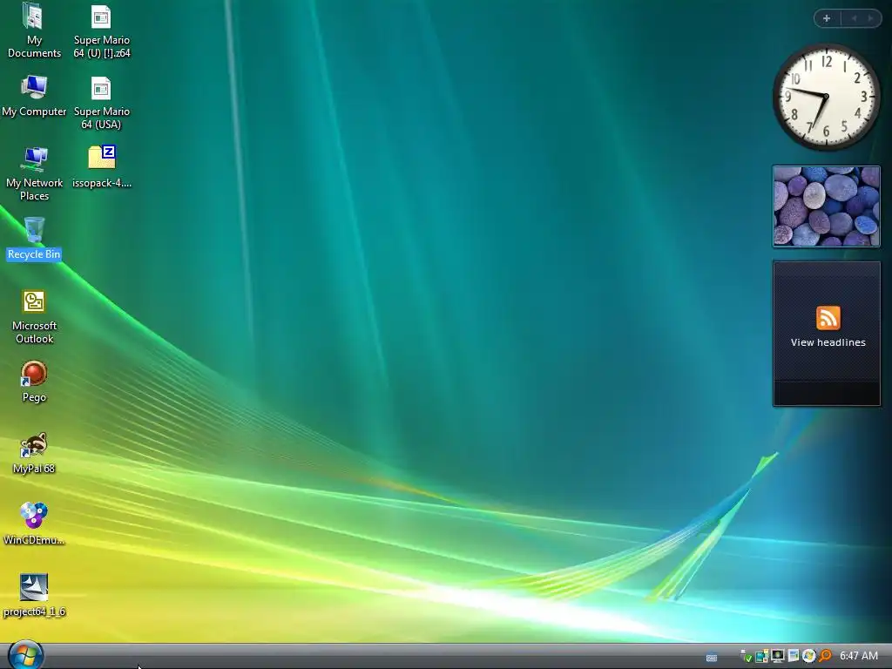The image size is (892, 669).
Task: Click the tray icon with colored windows
Action: [761, 656]
